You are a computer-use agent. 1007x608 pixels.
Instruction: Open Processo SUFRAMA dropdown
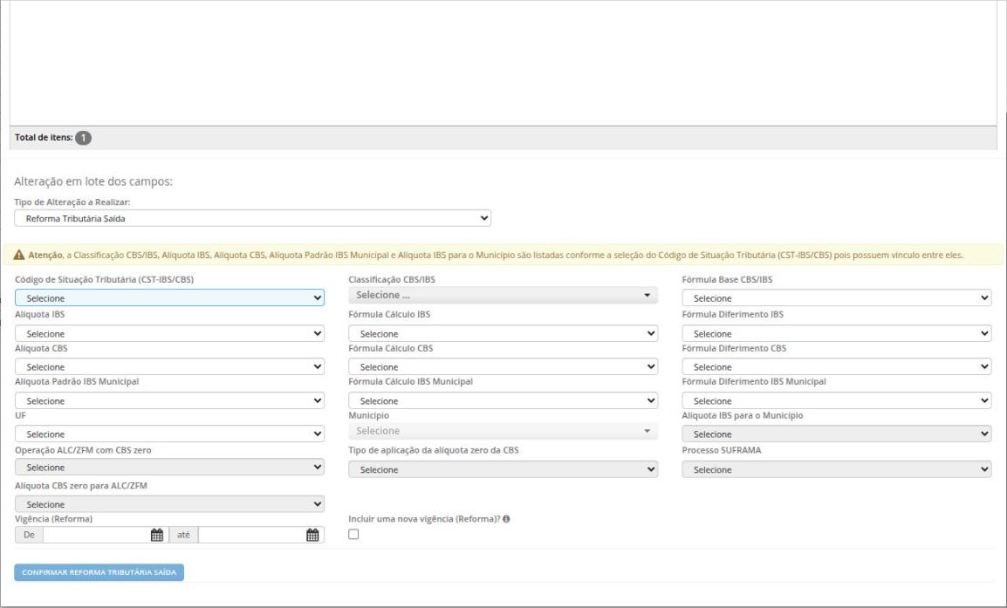[x=836, y=469]
